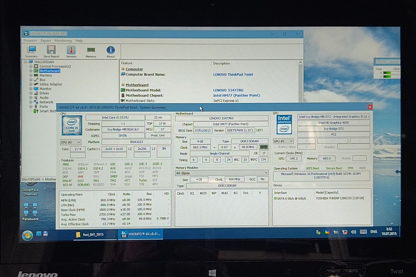Click the volume speaker tray icon

pyautogui.click(x=353, y=232)
